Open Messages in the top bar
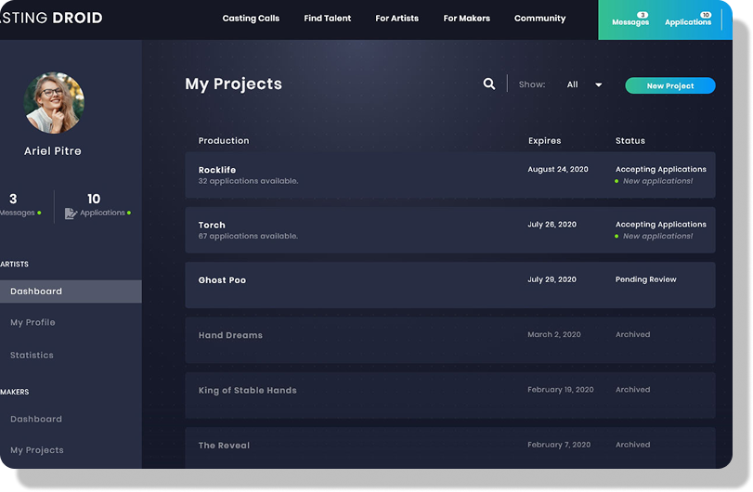Image resolution: width=753 pixels, height=492 pixels. (630, 19)
